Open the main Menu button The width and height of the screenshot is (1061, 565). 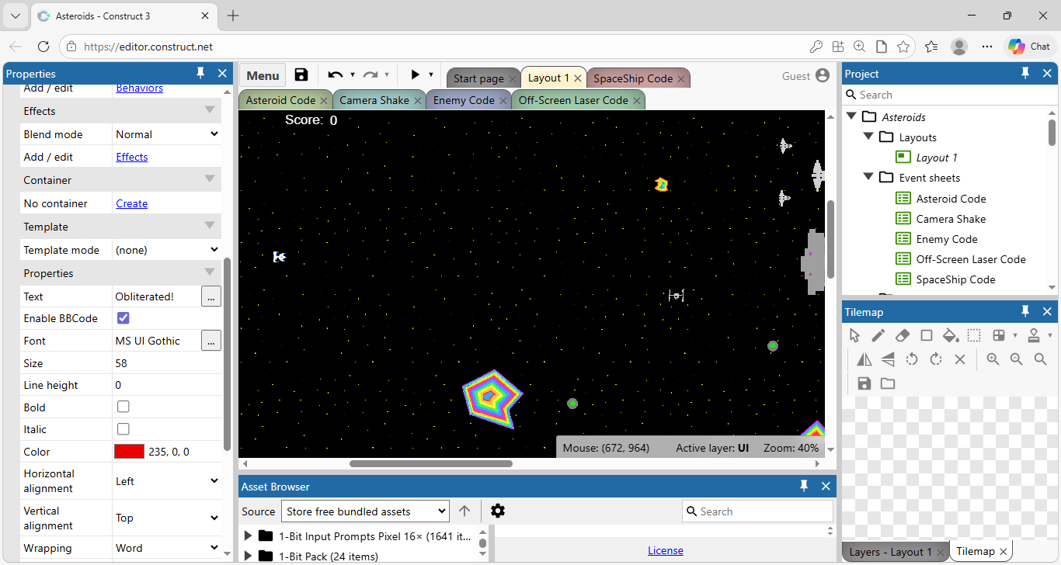pyautogui.click(x=263, y=75)
